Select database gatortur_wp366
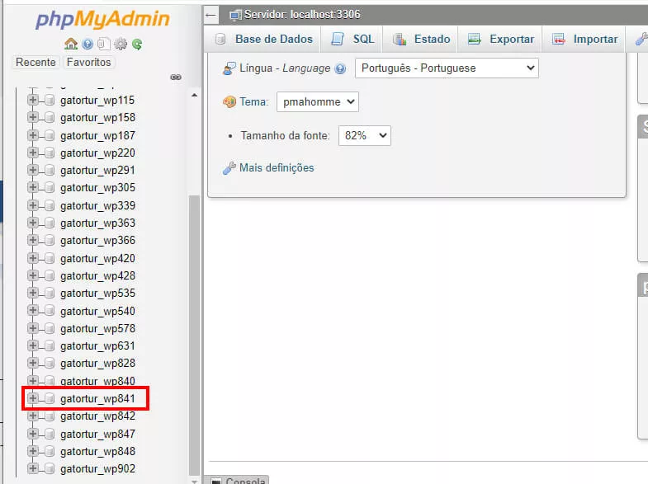 point(97,240)
